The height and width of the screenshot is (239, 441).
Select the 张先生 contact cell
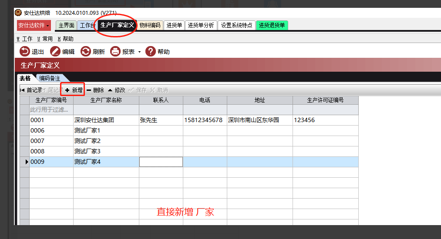[x=161, y=120]
